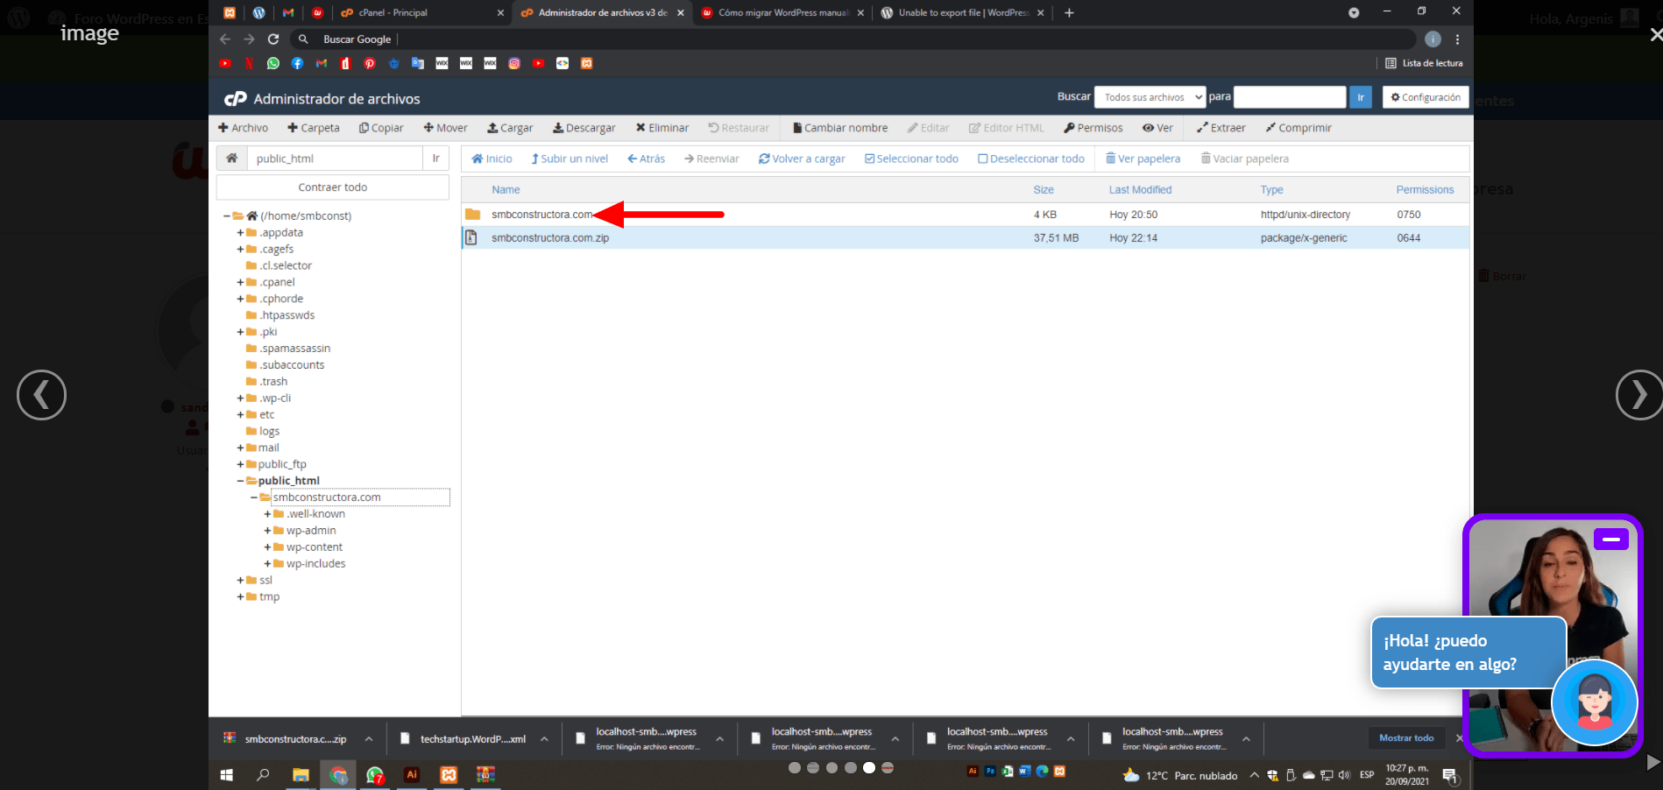This screenshot has height=790, width=1663.
Task: Create a new folder with Carpeta
Action: pyautogui.click(x=313, y=128)
